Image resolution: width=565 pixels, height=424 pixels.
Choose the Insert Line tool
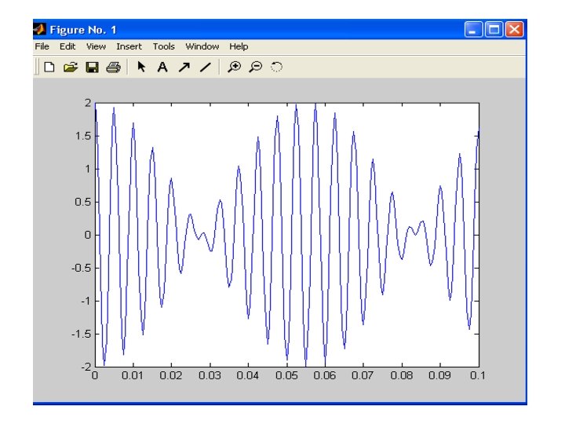pos(206,67)
